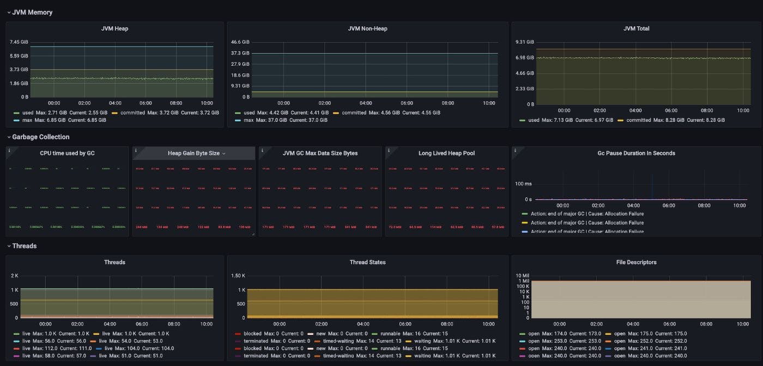Viewport: 763px width, 366px height.
Task: Click the info icon on CPU time used by GC panel
Action: (x=9, y=151)
